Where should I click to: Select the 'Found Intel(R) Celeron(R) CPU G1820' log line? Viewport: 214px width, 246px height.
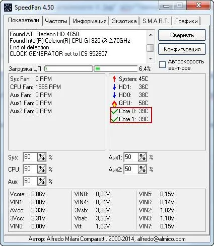[70, 41]
